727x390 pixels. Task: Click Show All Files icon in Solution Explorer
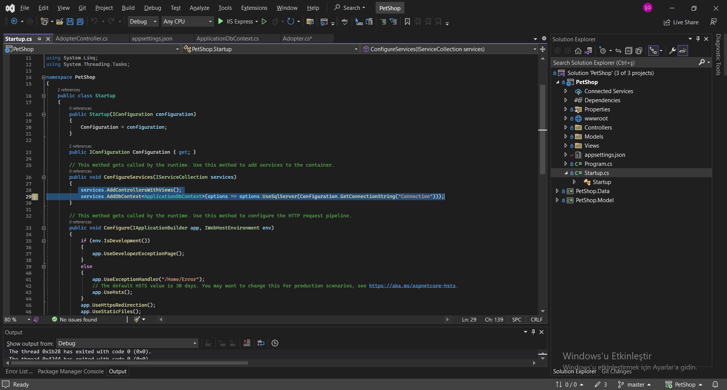point(639,51)
